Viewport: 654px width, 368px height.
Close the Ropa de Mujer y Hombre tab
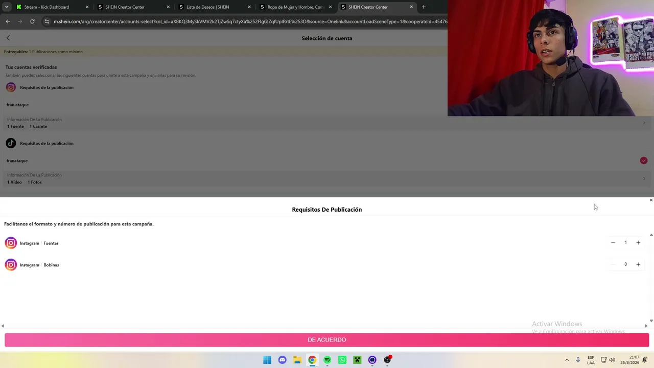pyautogui.click(x=330, y=7)
